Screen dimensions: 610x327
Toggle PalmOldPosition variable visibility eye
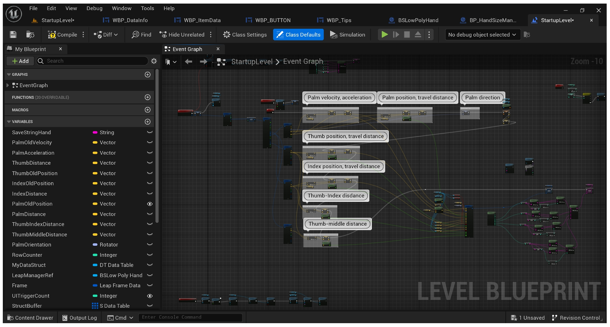[150, 204]
